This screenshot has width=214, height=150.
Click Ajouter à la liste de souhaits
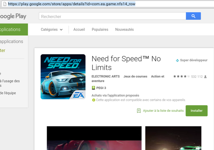163,111
